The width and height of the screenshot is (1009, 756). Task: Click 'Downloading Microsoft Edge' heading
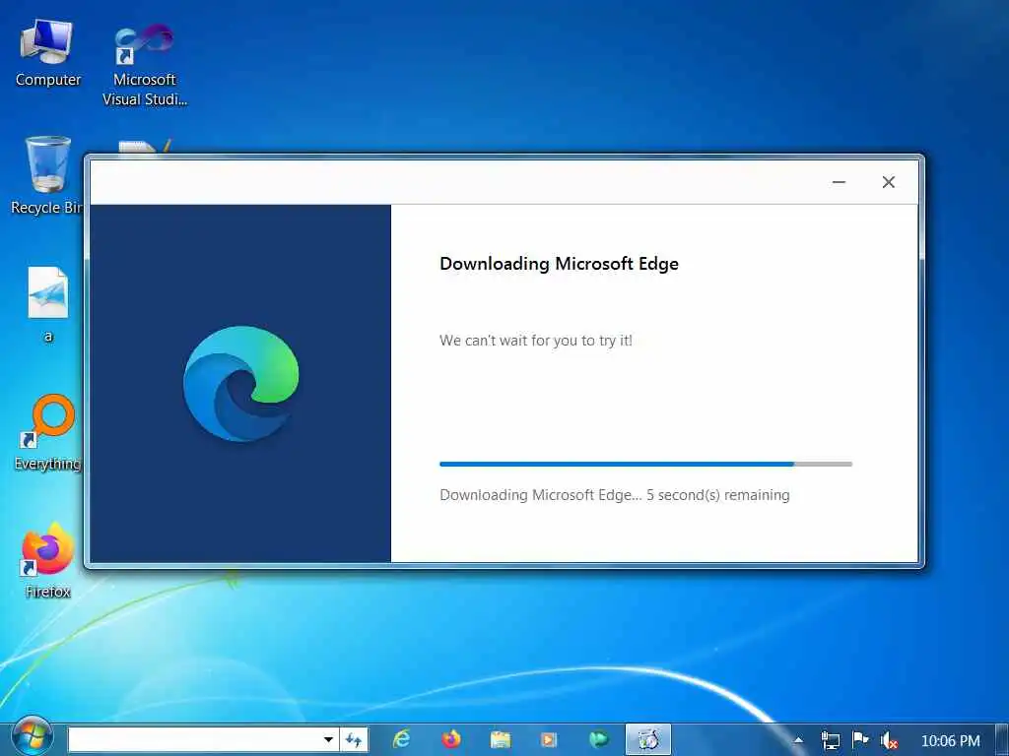pos(560,264)
